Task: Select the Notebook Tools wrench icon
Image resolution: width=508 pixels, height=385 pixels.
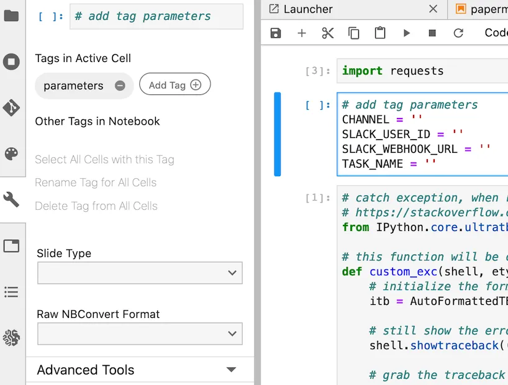Action: point(11,199)
